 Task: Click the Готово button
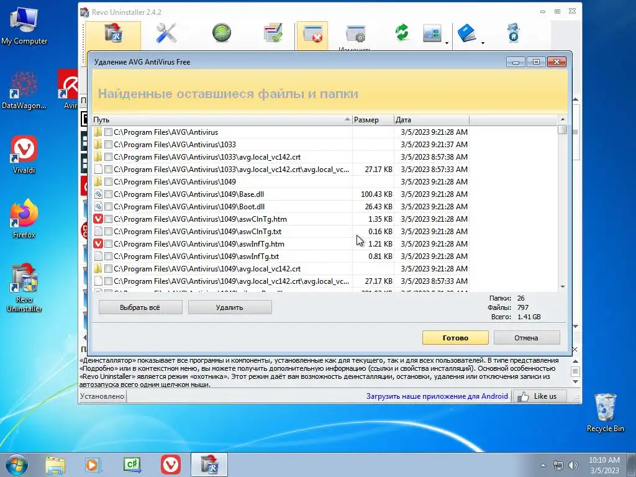[455, 338]
